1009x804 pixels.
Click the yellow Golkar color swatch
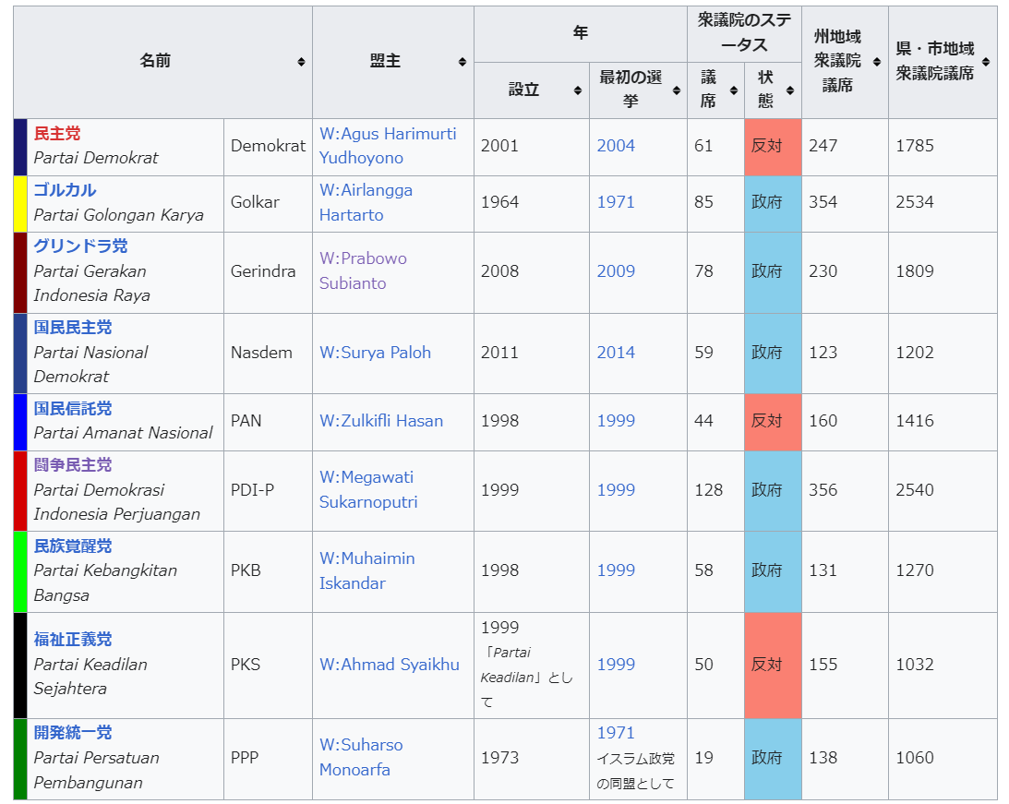20,203
